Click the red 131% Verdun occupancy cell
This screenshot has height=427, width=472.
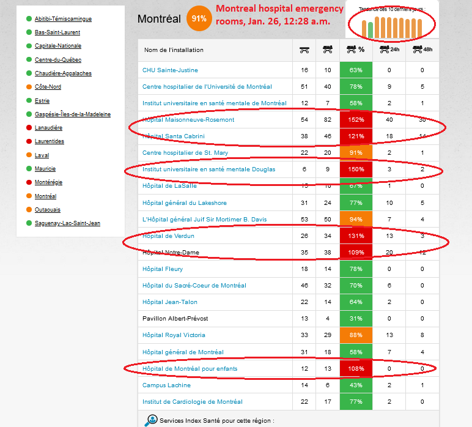coord(356,236)
